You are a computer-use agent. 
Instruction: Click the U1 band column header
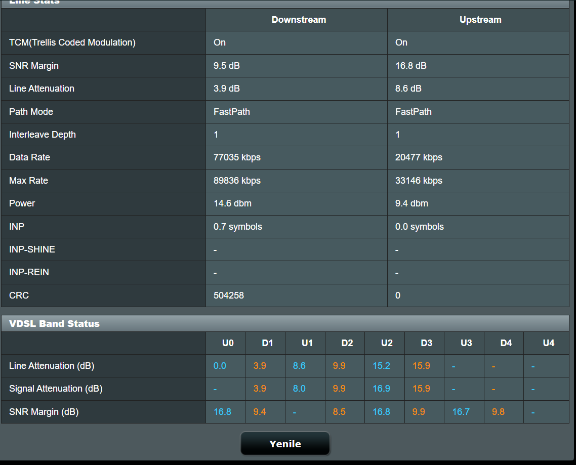(307, 343)
